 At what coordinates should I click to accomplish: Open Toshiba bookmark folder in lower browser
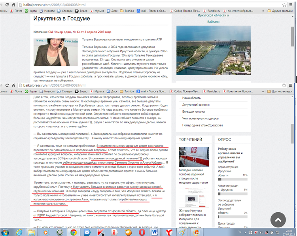(x=127, y=91)
